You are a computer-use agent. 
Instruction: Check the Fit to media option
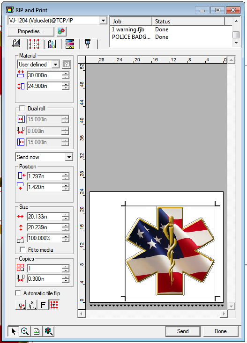click(22, 249)
